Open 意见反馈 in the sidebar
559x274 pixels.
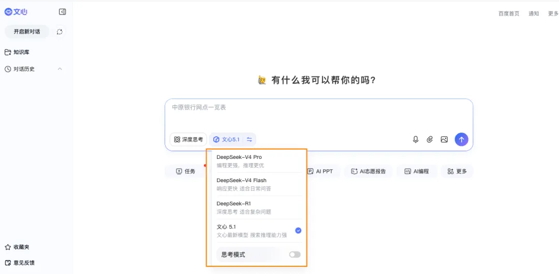click(x=20, y=263)
